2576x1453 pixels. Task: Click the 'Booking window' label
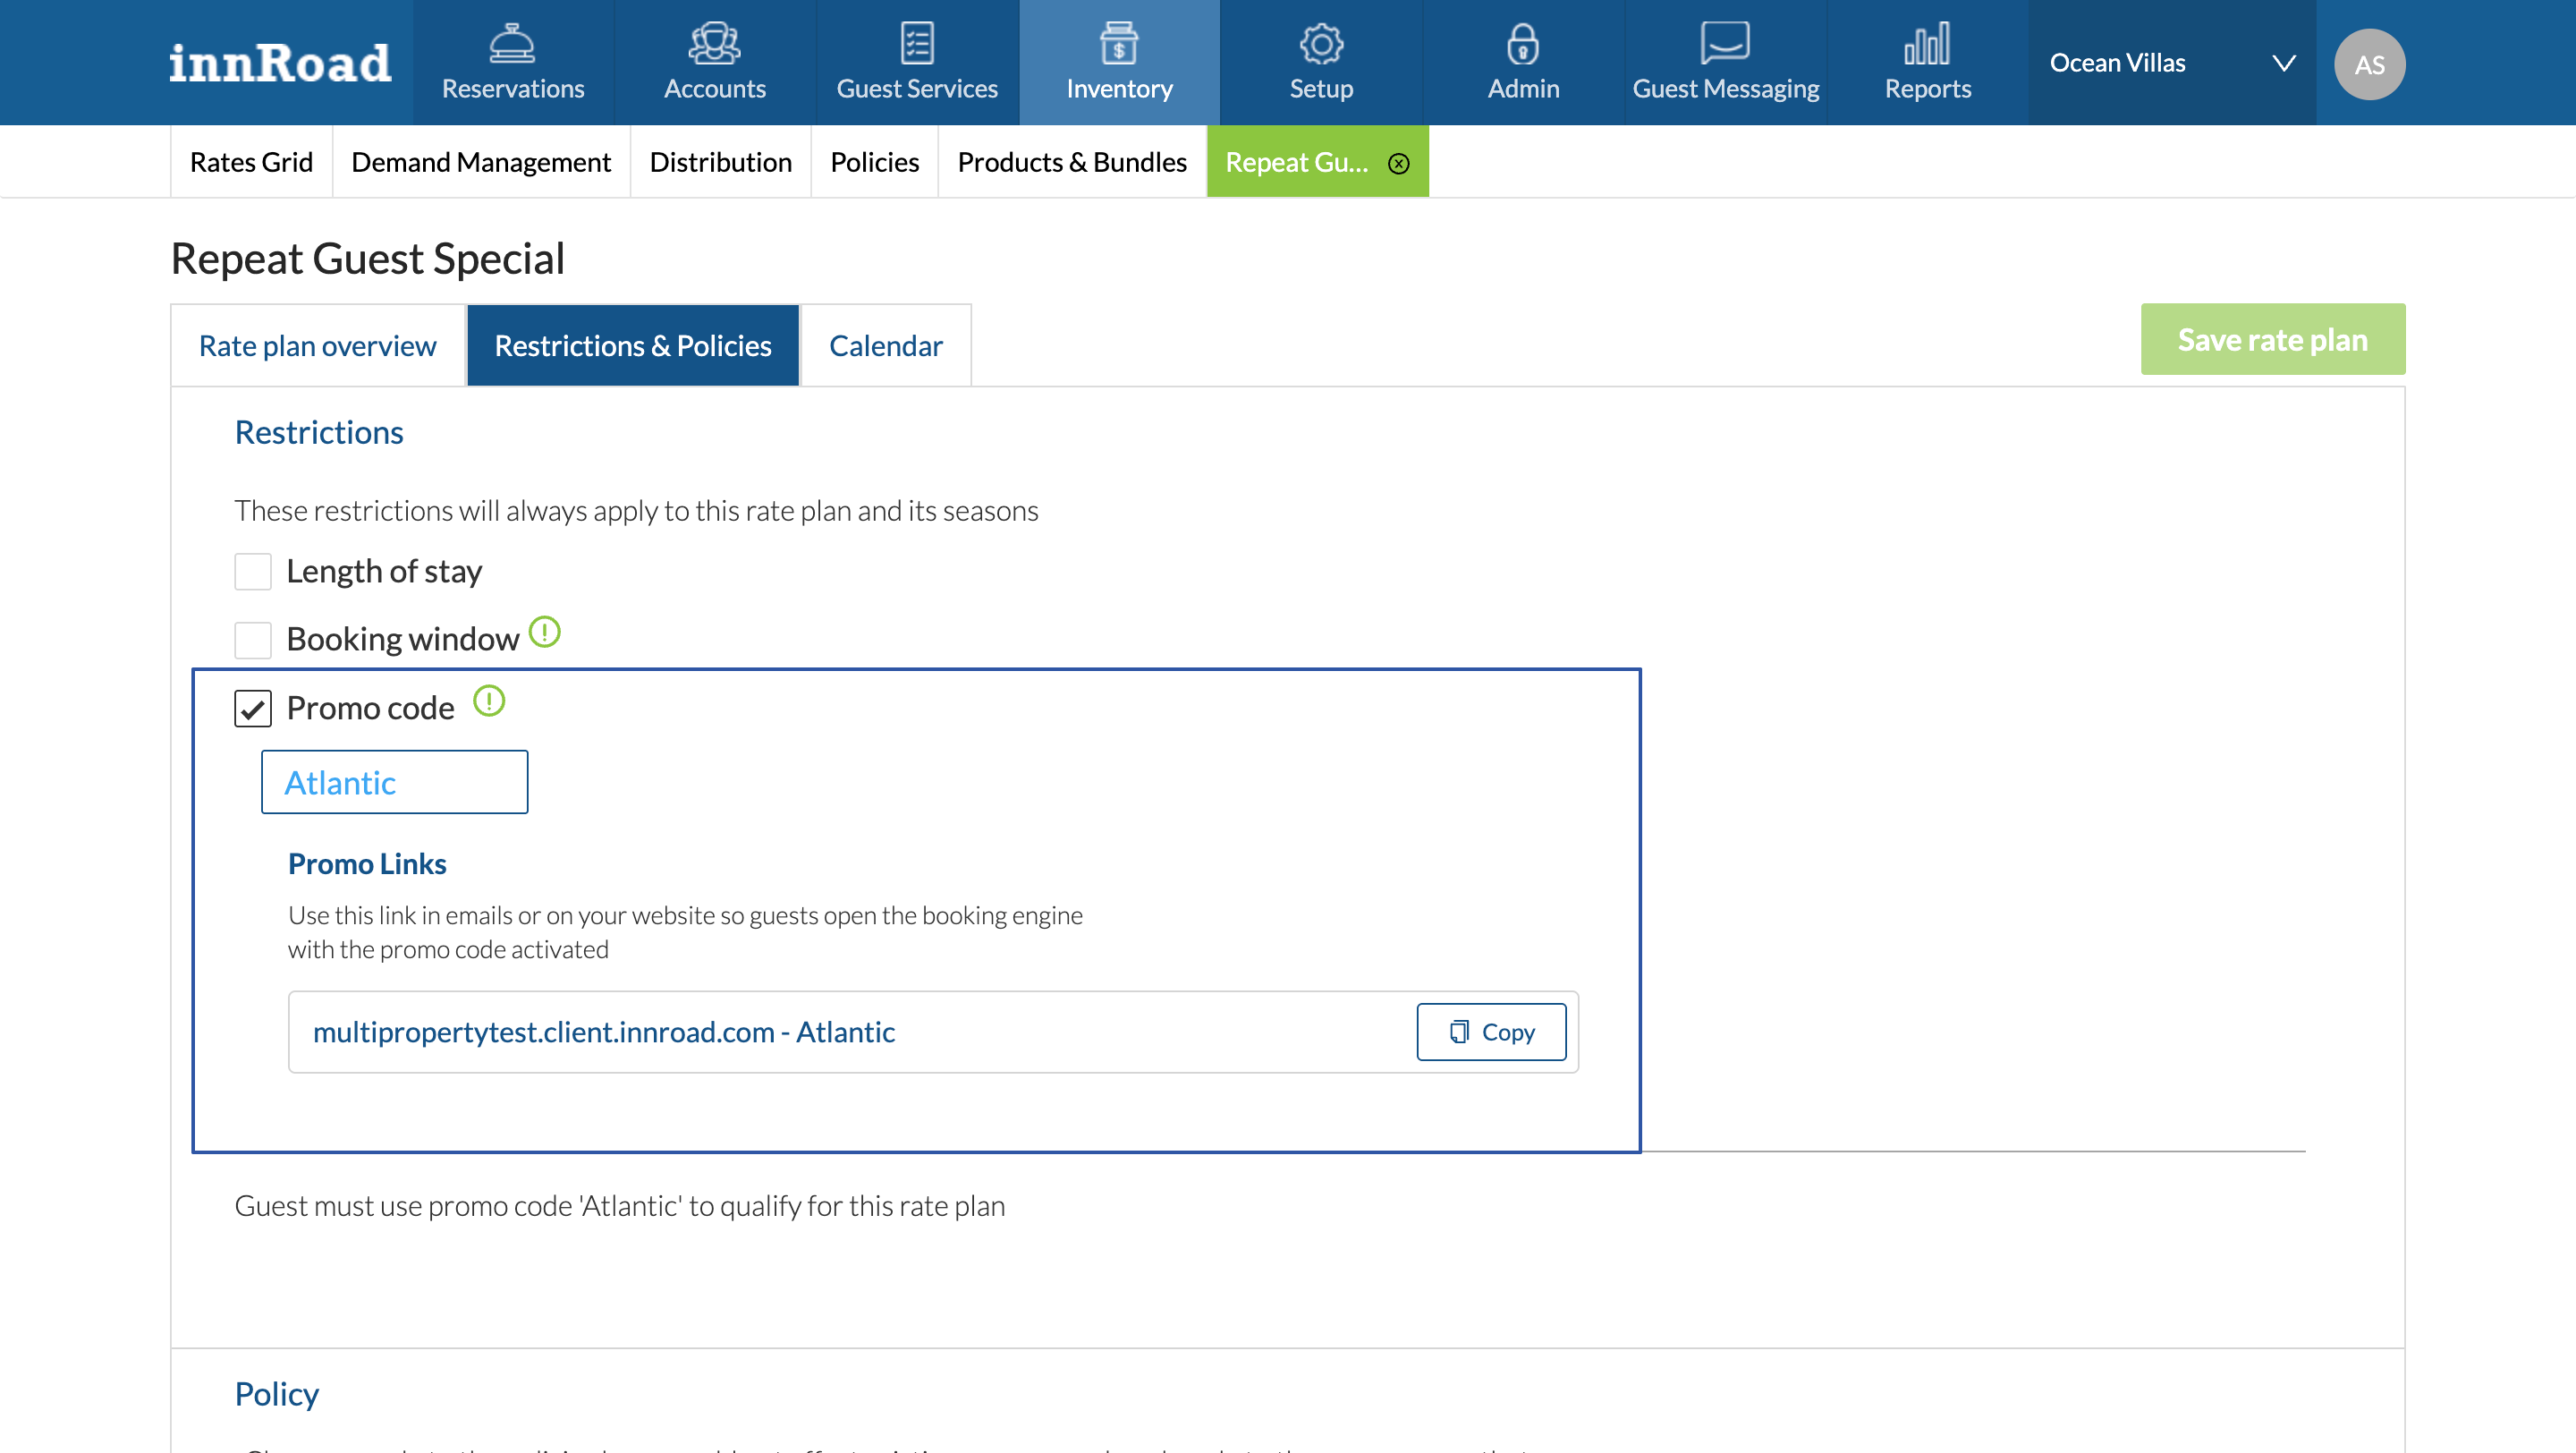pyautogui.click(x=403, y=639)
